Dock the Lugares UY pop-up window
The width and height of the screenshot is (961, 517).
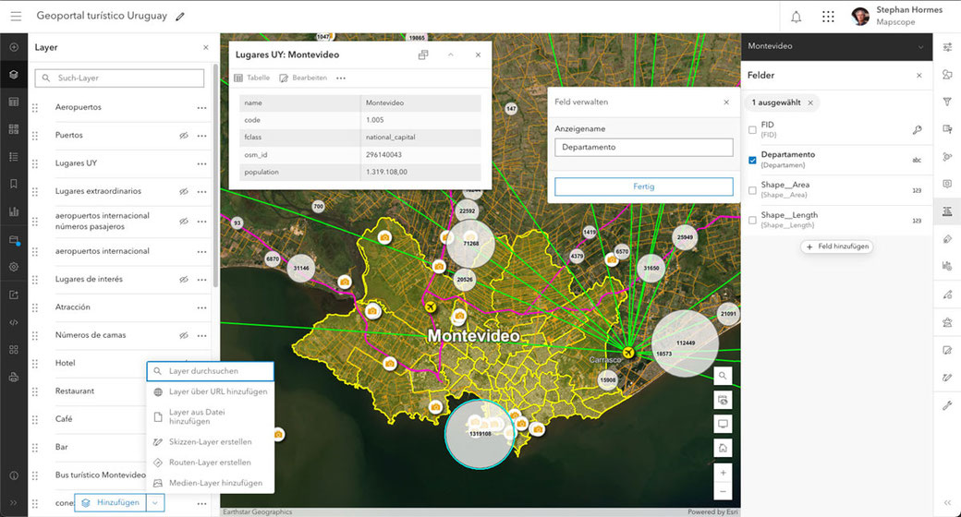tap(423, 54)
